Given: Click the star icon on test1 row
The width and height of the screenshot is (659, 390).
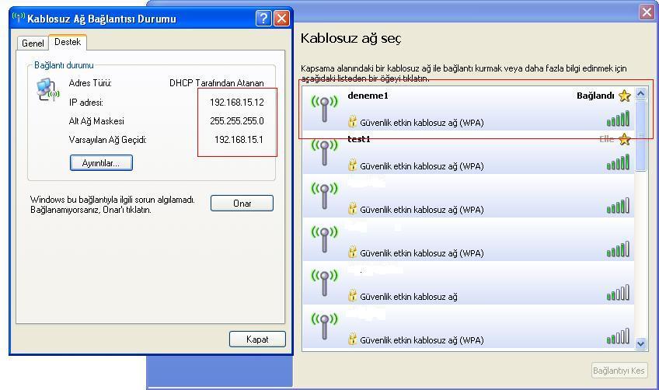Looking at the screenshot, I should (x=624, y=140).
